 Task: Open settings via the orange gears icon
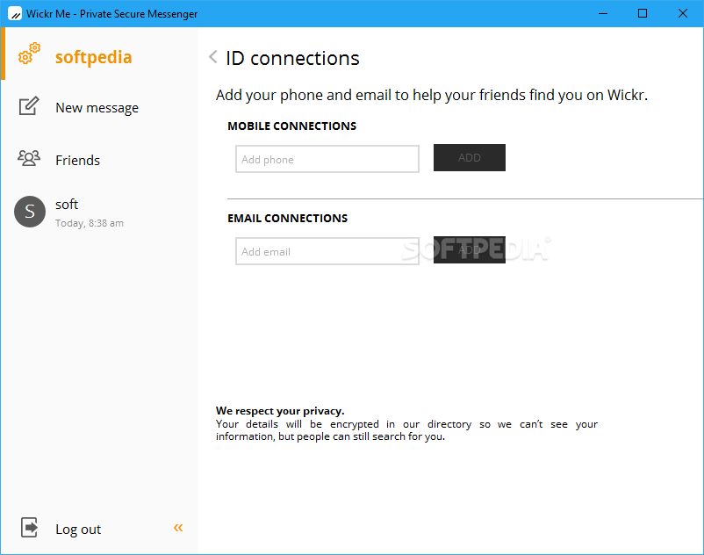(29, 54)
